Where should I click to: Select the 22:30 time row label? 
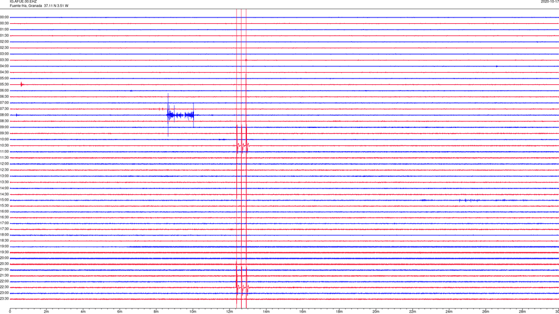pyautogui.click(x=4, y=287)
